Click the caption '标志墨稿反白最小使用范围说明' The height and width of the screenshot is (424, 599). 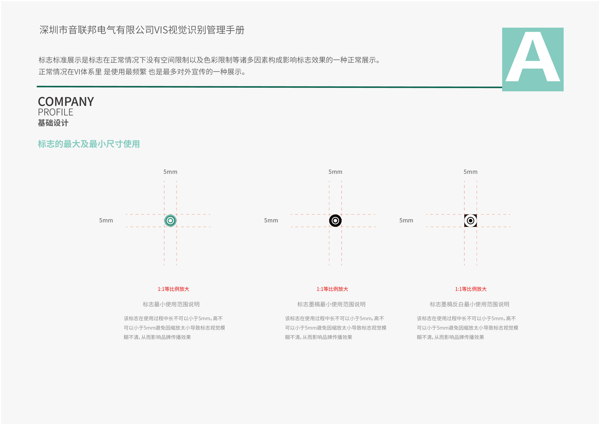[470, 304]
